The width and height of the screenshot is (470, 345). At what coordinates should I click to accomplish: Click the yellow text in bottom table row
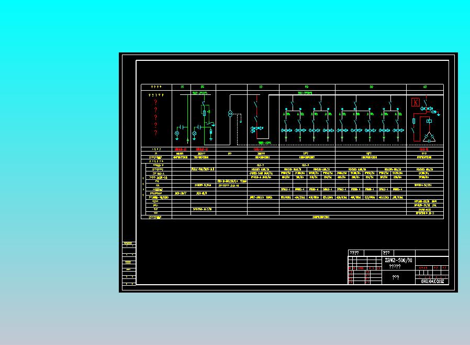[x=321, y=217]
